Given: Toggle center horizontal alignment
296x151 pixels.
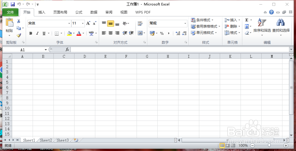Looking at the screenshot, I should [111, 33].
